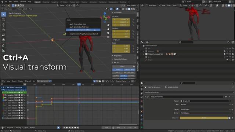Switch to the Layout workspace tab
Viewport: 235px width, 132px height.
37,2
